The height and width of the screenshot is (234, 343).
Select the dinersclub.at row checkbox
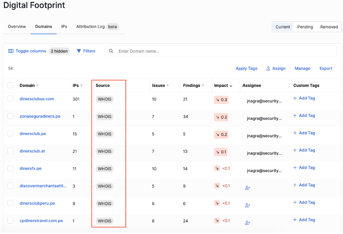[x=10, y=151]
